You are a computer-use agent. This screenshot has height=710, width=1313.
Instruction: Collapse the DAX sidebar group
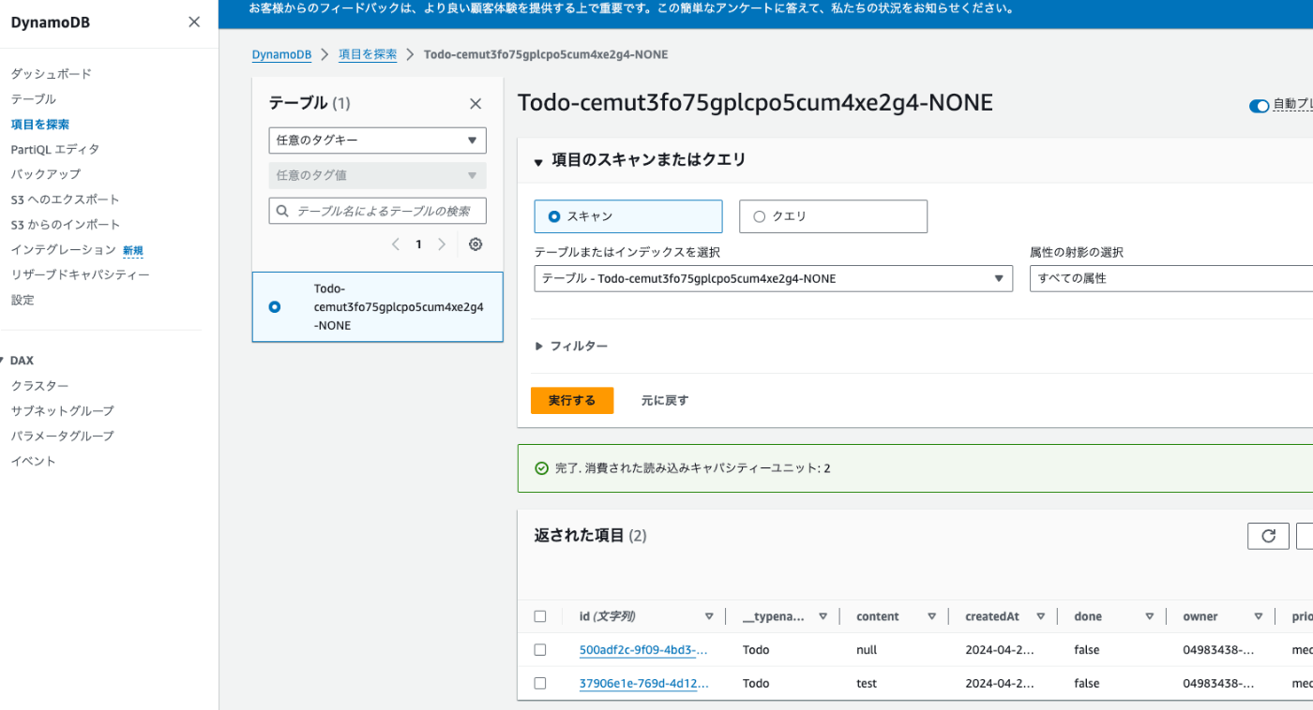pos(3,361)
